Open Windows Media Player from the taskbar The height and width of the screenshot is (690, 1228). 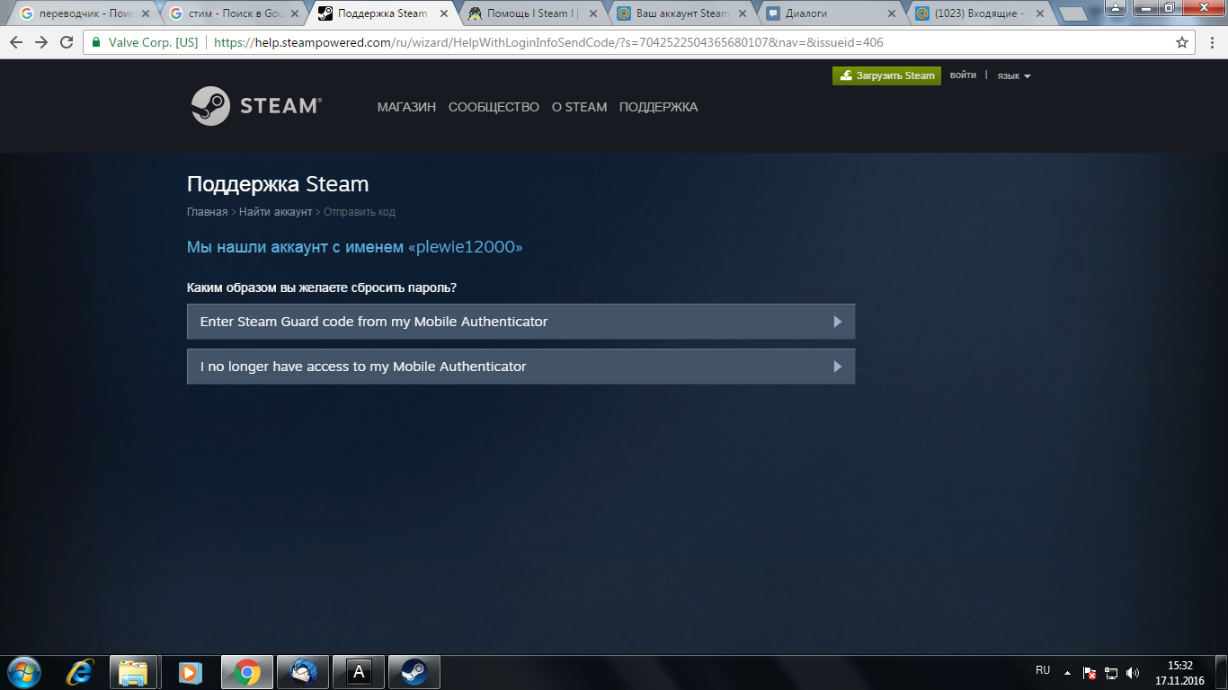(x=190, y=671)
